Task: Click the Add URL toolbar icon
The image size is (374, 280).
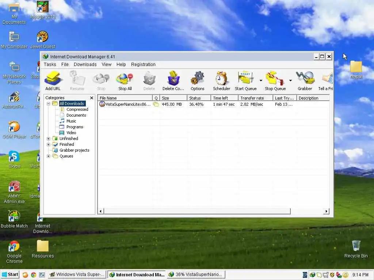Action: pyautogui.click(x=53, y=81)
